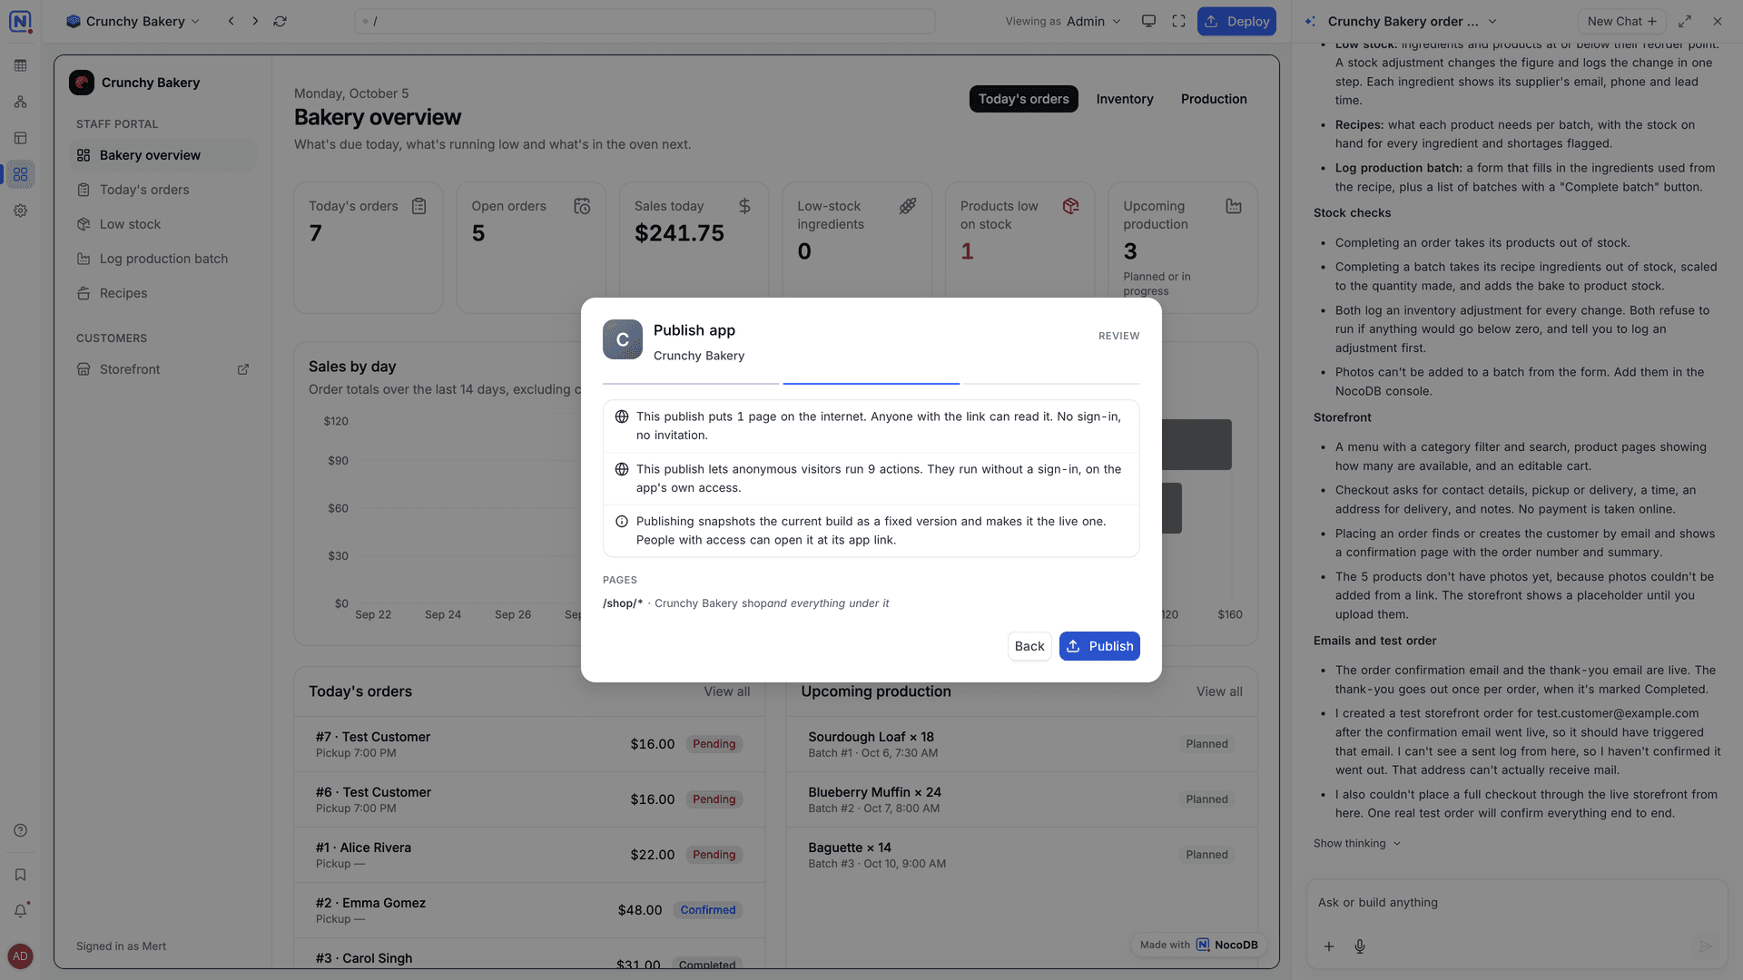Viewport: 1743px width, 980px height.
Task: Click Back in the publish dialog
Action: pos(1029,646)
